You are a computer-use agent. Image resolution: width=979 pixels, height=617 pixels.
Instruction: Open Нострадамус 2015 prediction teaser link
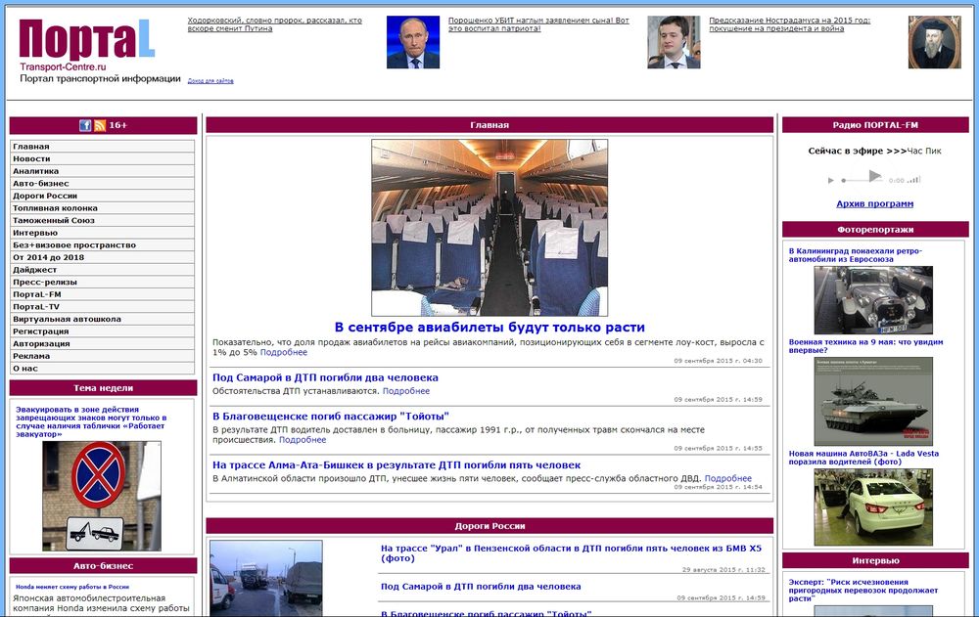pyautogui.click(x=790, y=24)
